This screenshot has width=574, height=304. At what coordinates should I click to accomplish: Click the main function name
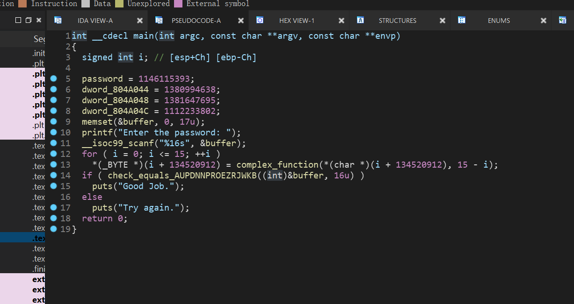144,36
